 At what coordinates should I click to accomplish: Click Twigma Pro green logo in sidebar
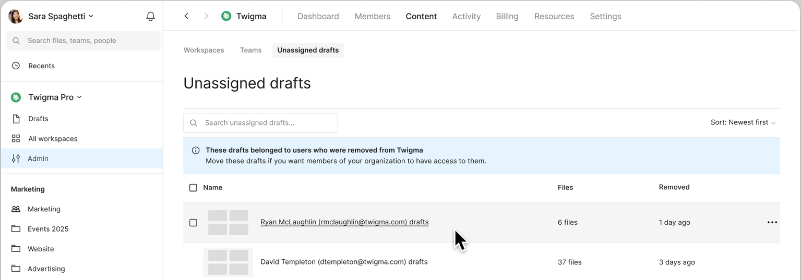point(16,97)
